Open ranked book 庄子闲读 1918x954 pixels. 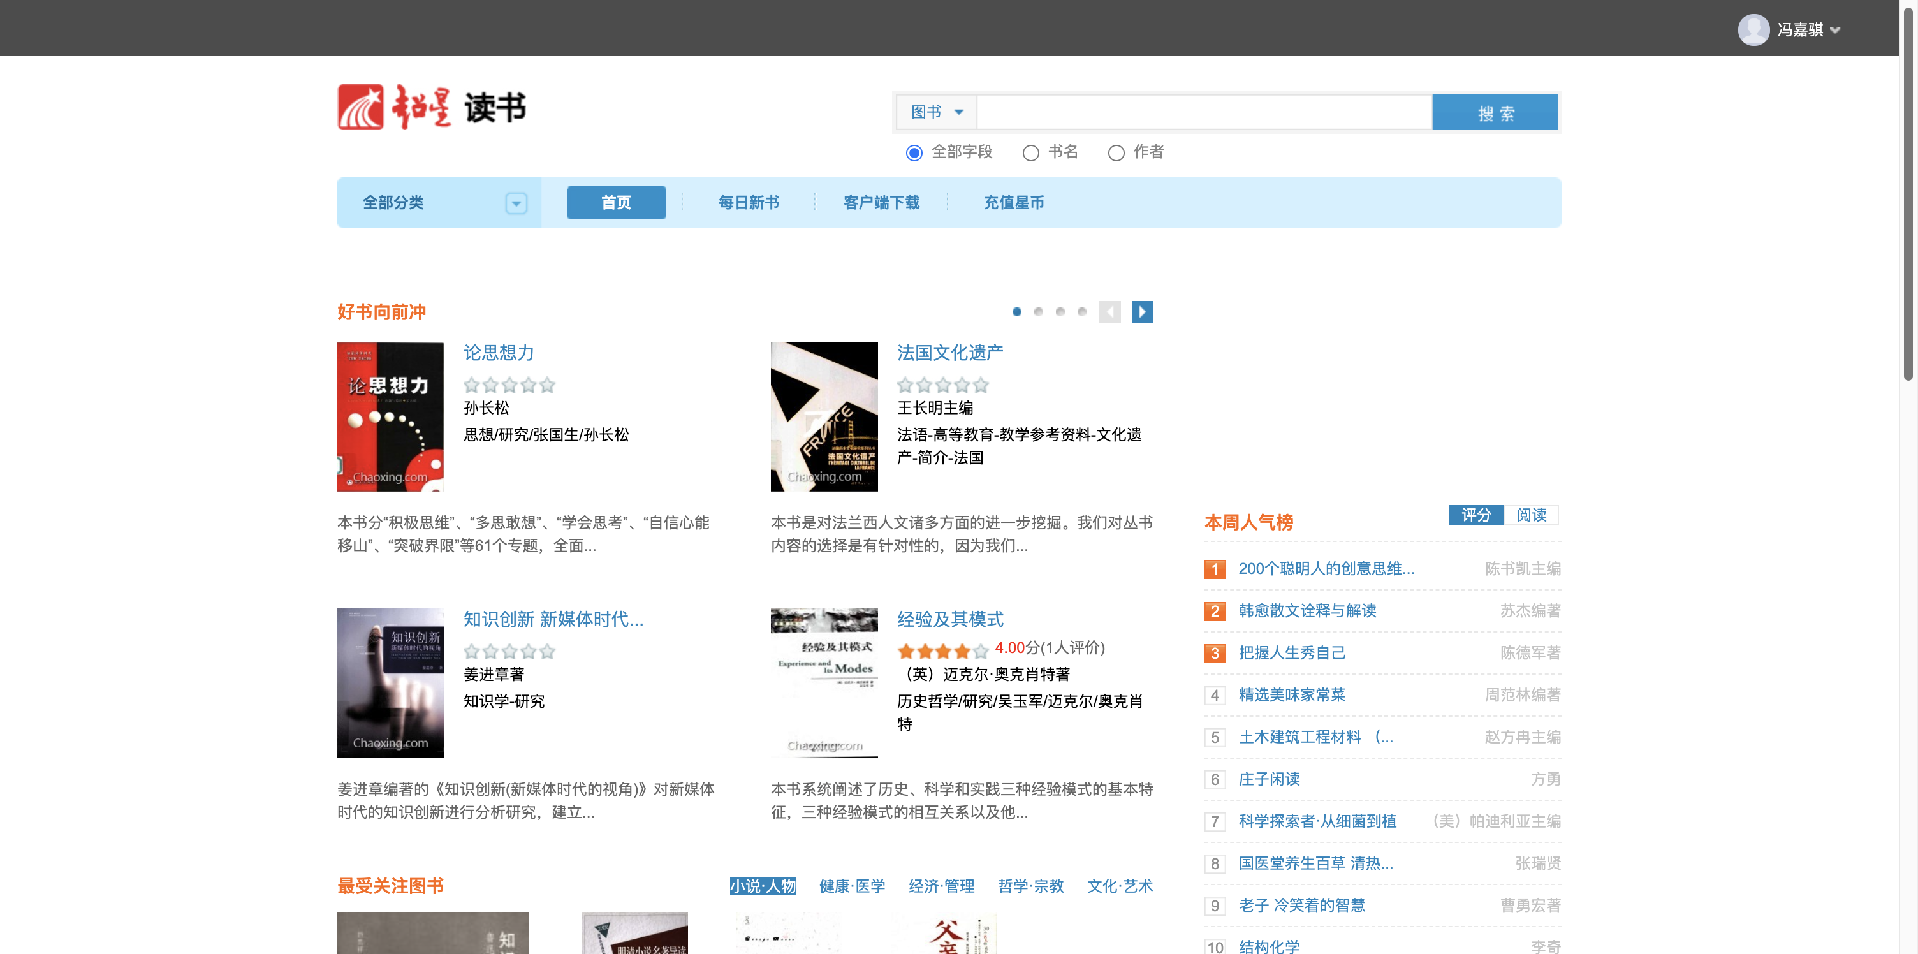point(1269,779)
